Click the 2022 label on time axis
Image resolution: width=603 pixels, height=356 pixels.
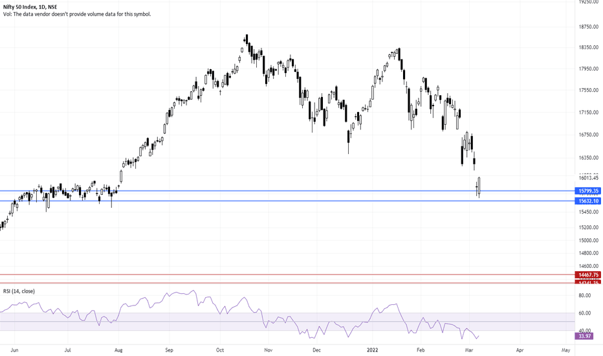click(373, 350)
